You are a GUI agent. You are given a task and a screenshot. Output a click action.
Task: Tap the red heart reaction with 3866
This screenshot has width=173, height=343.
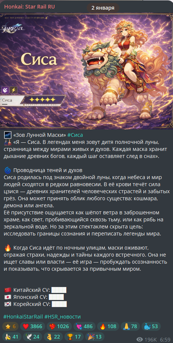[33, 326]
